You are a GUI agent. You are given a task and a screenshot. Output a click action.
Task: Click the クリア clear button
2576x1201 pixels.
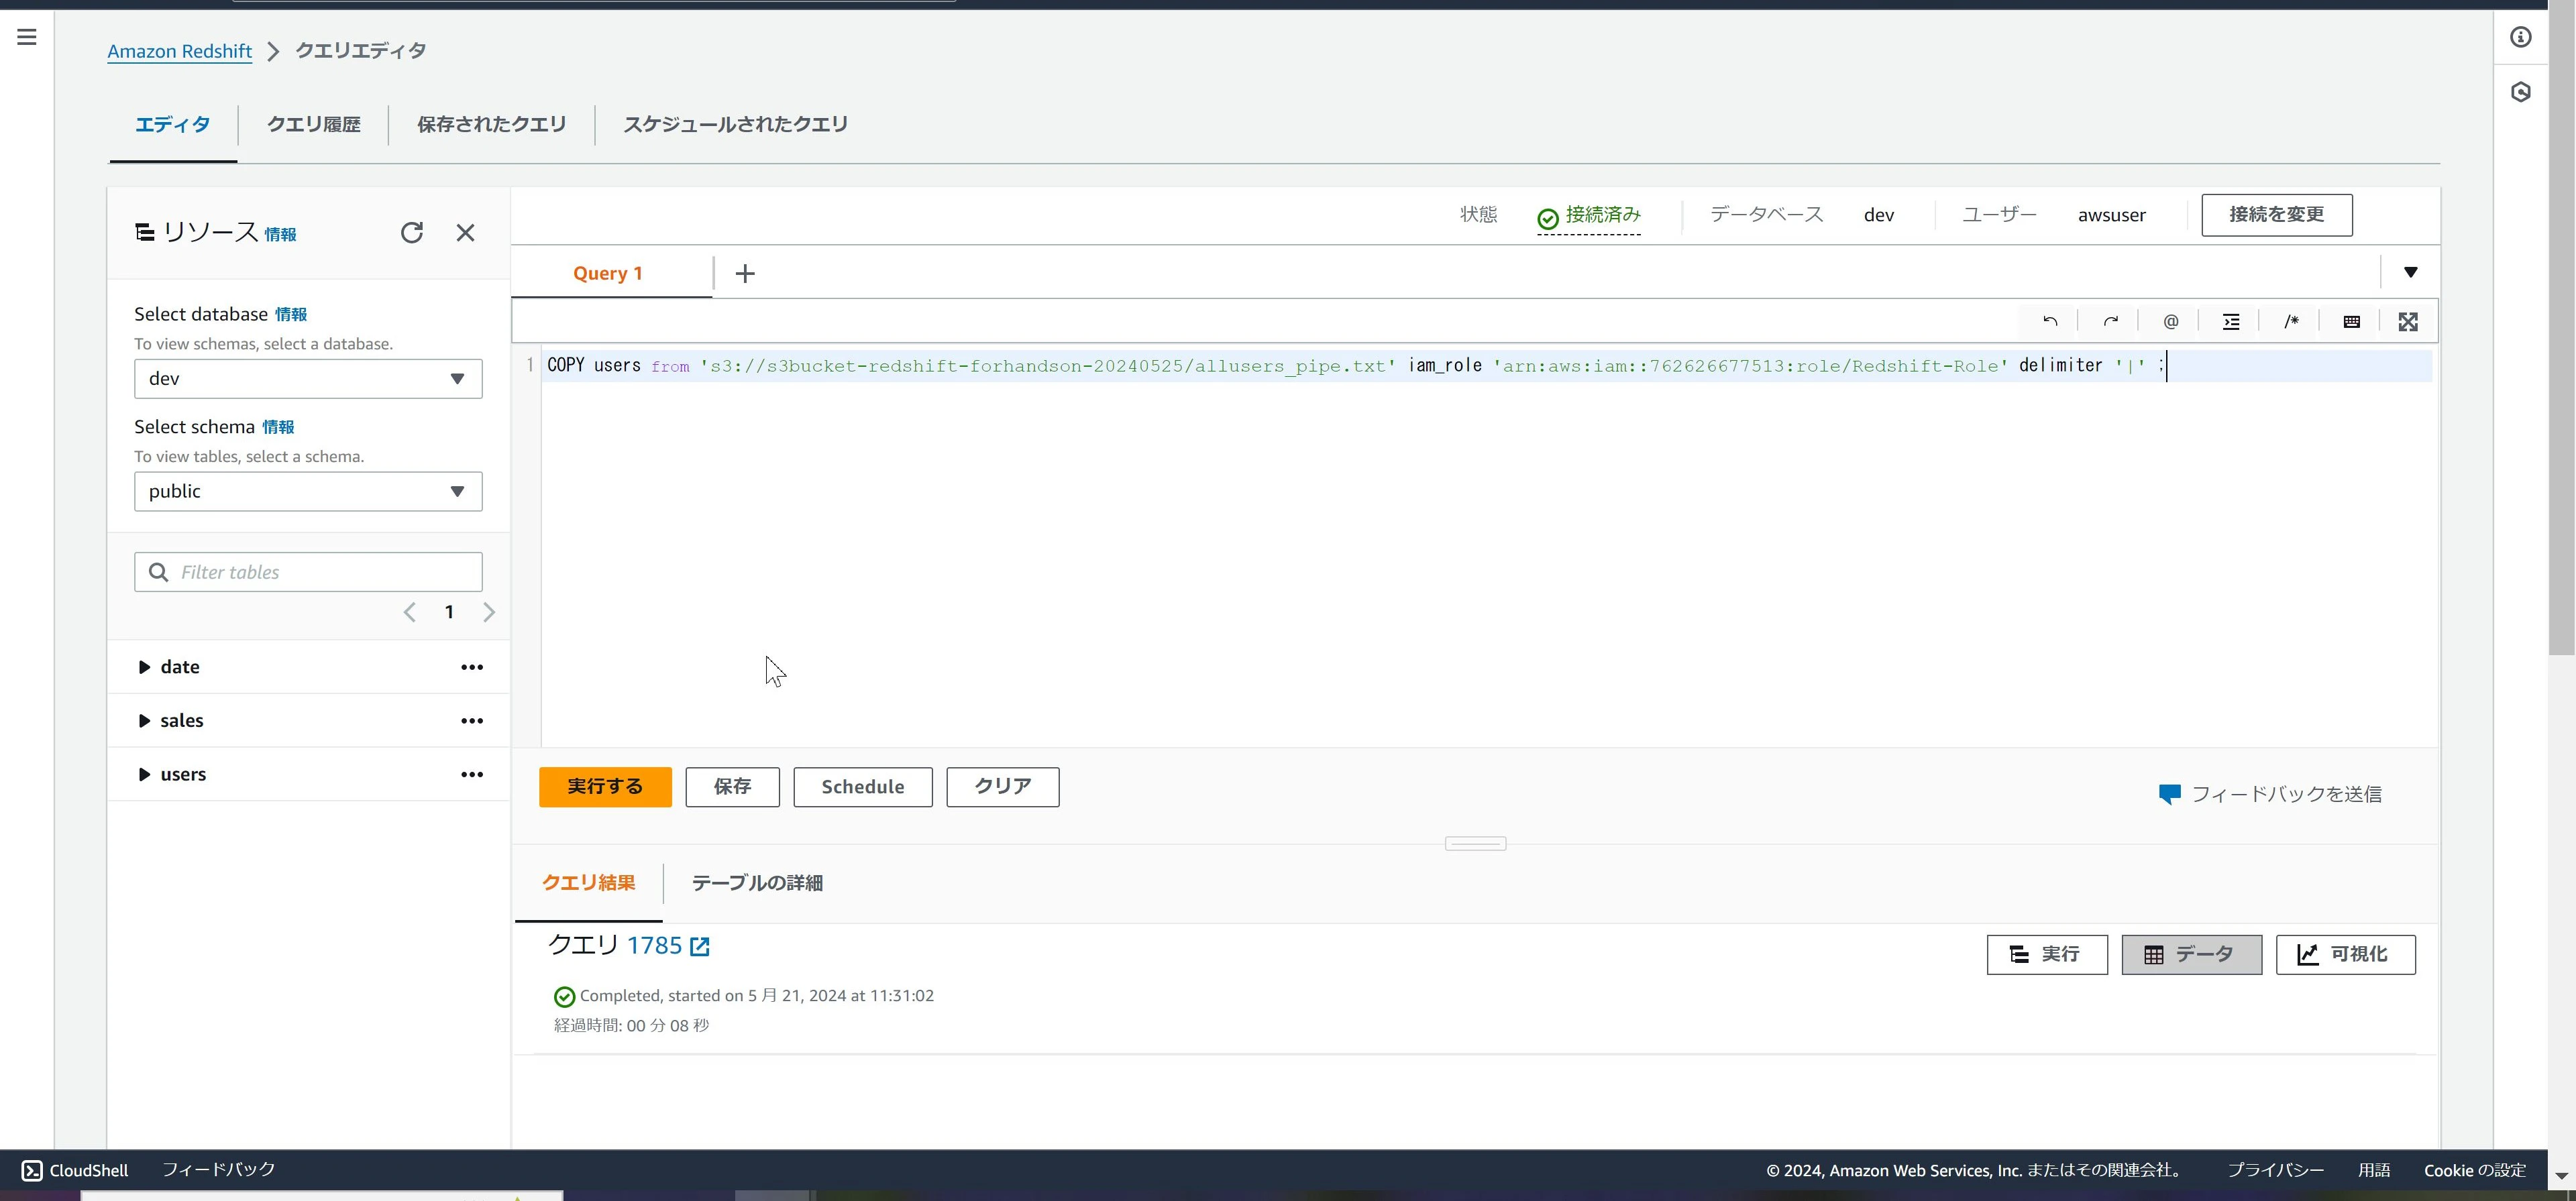coord(1003,787)
